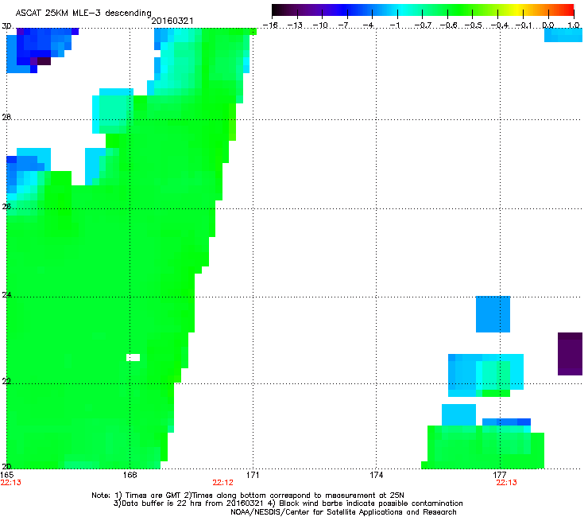The image size is (588, 517).
Task: Click the yellow section of the color scale bar
Action: pos(520,10)
